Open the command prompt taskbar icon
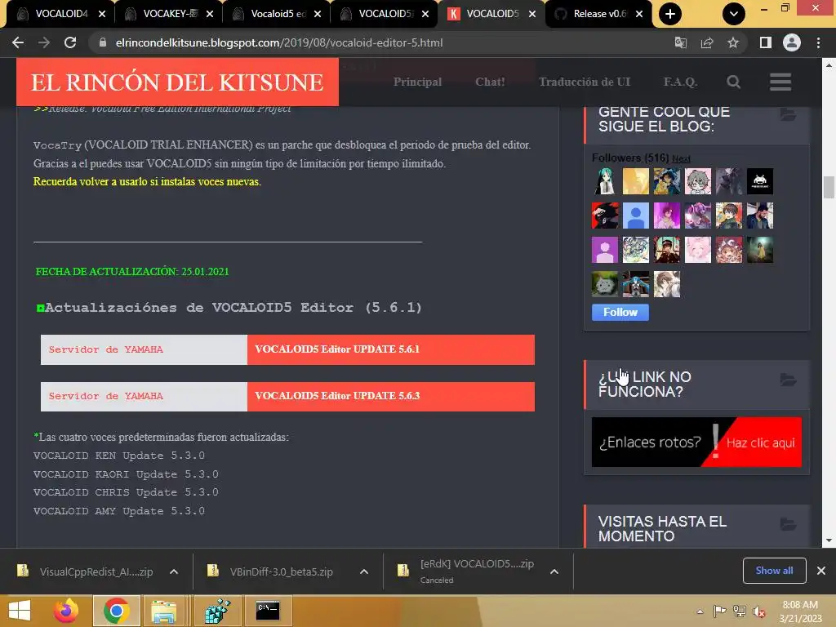This screenshot has width=836, height=627. pos(268,611)
